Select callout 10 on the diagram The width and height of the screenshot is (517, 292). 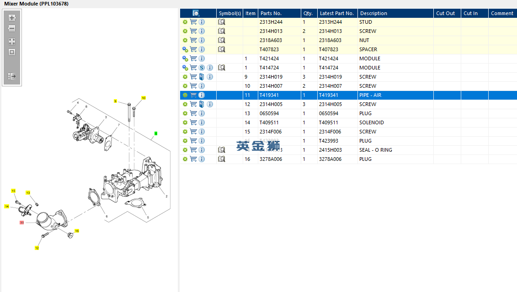pyautogui.click(x=144, y=98)
